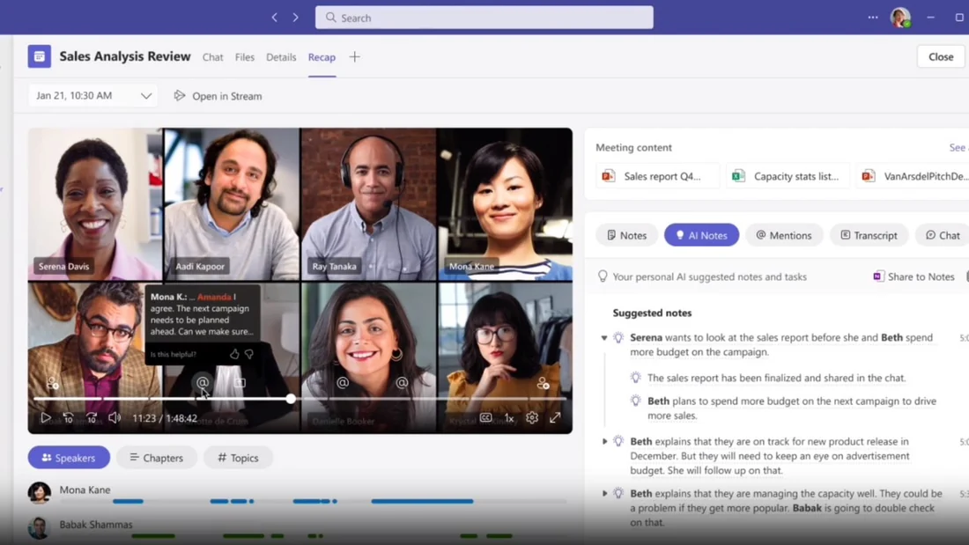The width and height of the screenshot is (969, 545).
Task: Open the Jan 21, 10:30 AM date dropdown
Action: (x=92, y=96)
